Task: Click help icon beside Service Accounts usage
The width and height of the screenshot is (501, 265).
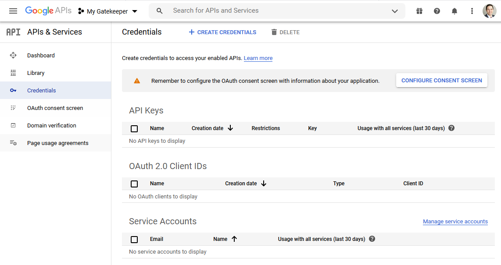Action: pyautogui.click(x=372, y=239)
